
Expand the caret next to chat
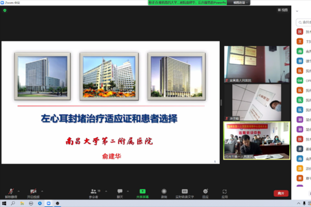[x=128, y=191]
